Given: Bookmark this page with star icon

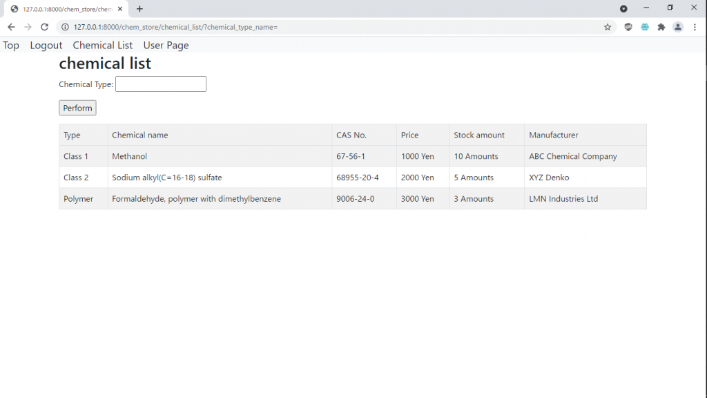Looking at the screenshot, I should coord(608,27).
